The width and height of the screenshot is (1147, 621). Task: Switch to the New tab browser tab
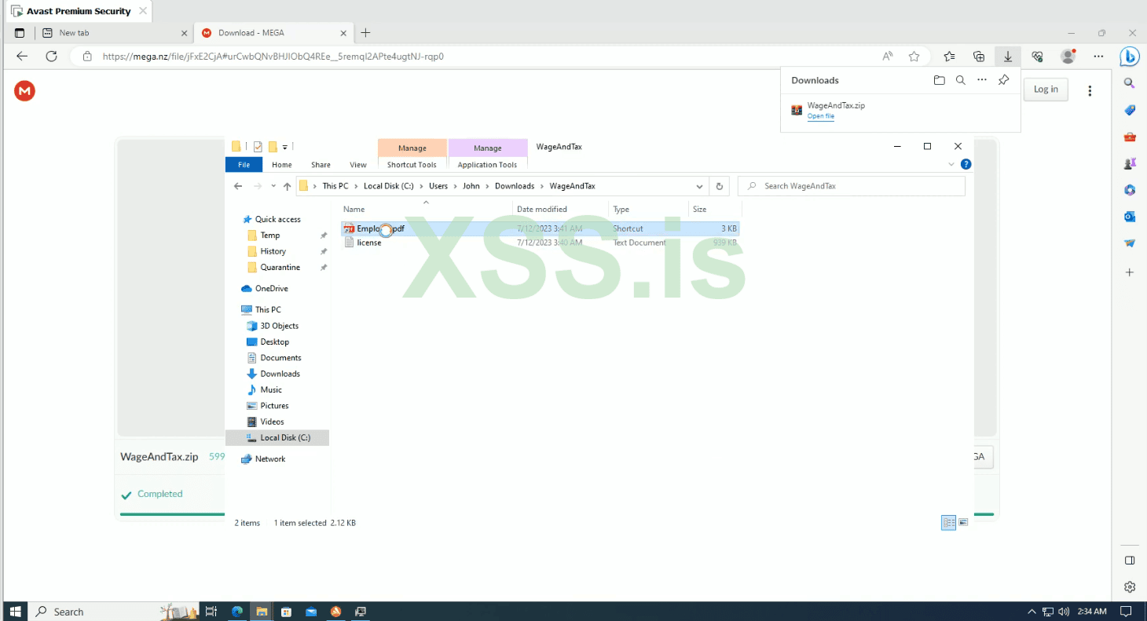tap(113, 33)
